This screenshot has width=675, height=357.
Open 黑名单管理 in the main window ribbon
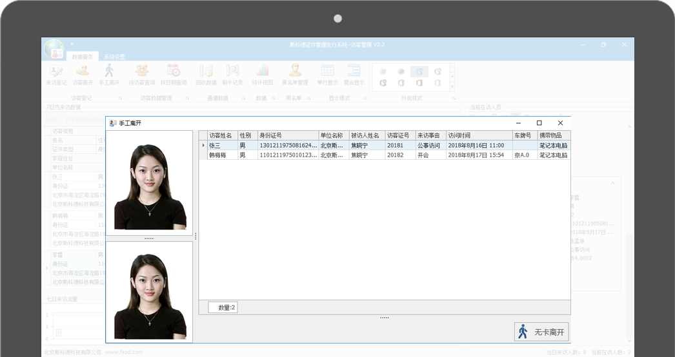tap(295, 75)
